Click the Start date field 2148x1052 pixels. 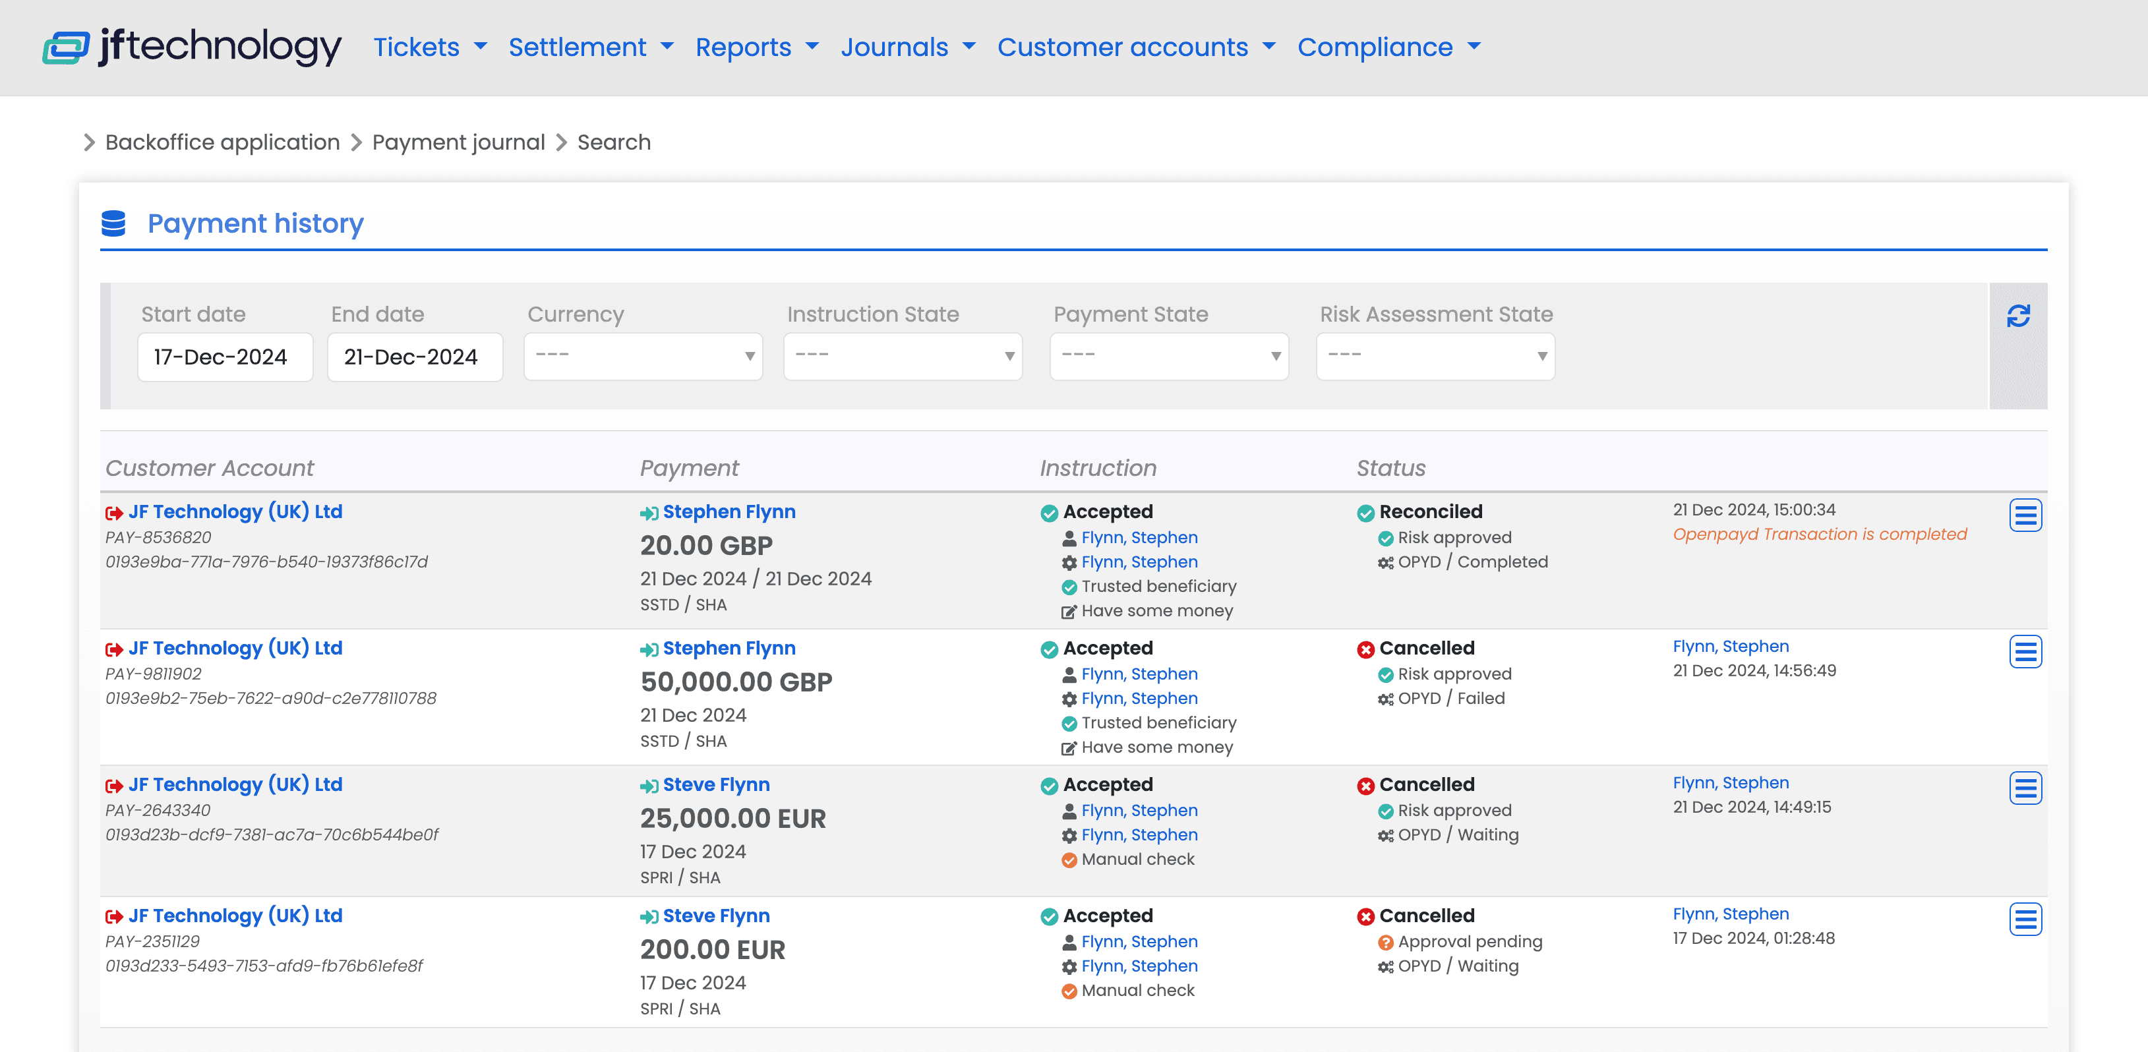[225, 357]
